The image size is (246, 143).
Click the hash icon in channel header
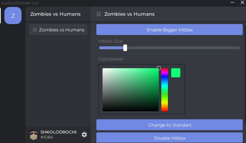pyautogui.click(x=99, y=14)
